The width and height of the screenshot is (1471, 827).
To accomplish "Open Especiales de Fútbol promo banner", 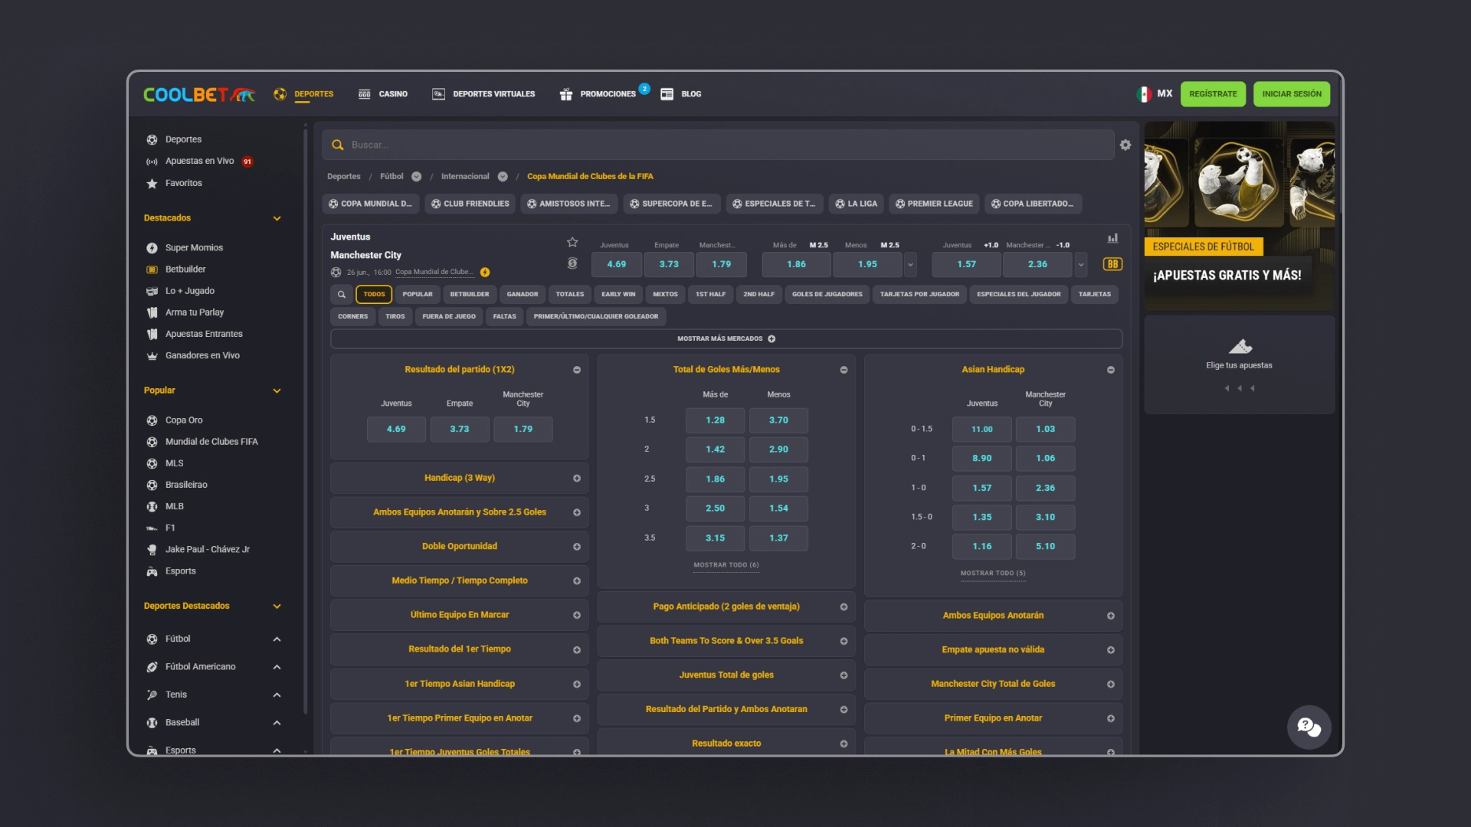I will [1239, 216].
